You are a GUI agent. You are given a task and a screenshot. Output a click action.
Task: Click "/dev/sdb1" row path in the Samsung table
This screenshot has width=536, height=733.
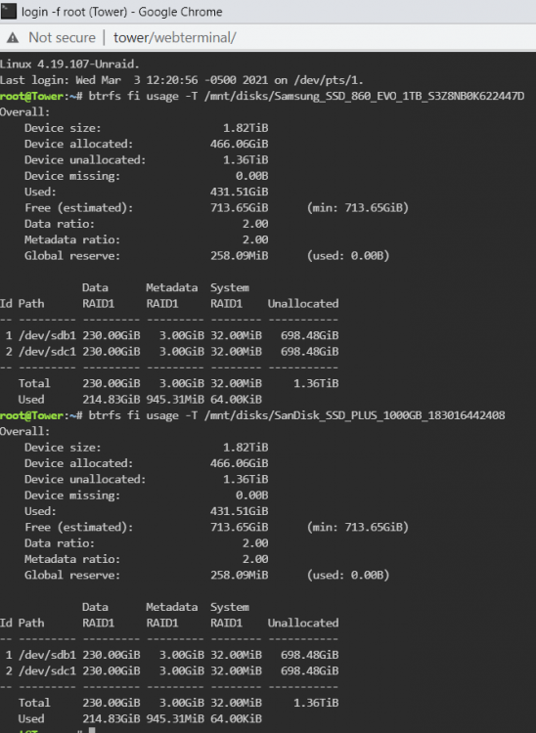[47, 335]
